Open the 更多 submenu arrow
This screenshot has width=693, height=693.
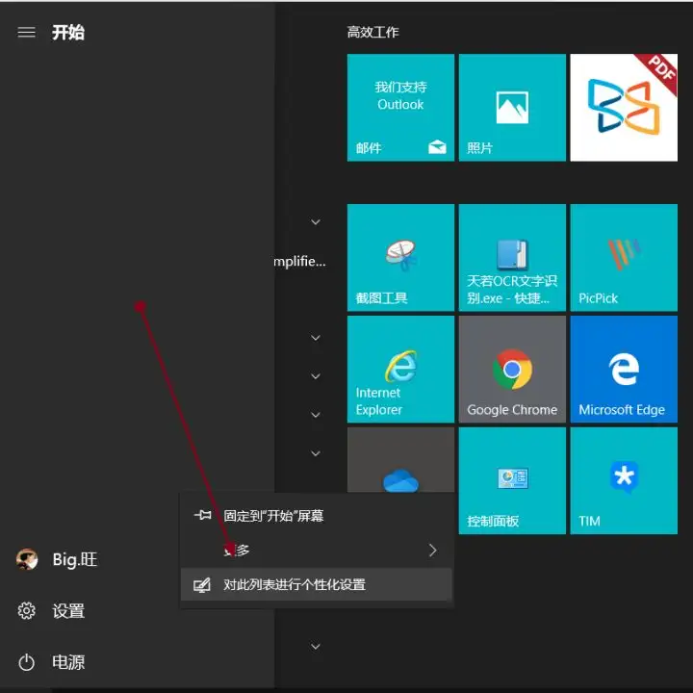433,551
